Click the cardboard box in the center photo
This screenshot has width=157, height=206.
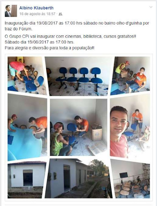(96, 132)
